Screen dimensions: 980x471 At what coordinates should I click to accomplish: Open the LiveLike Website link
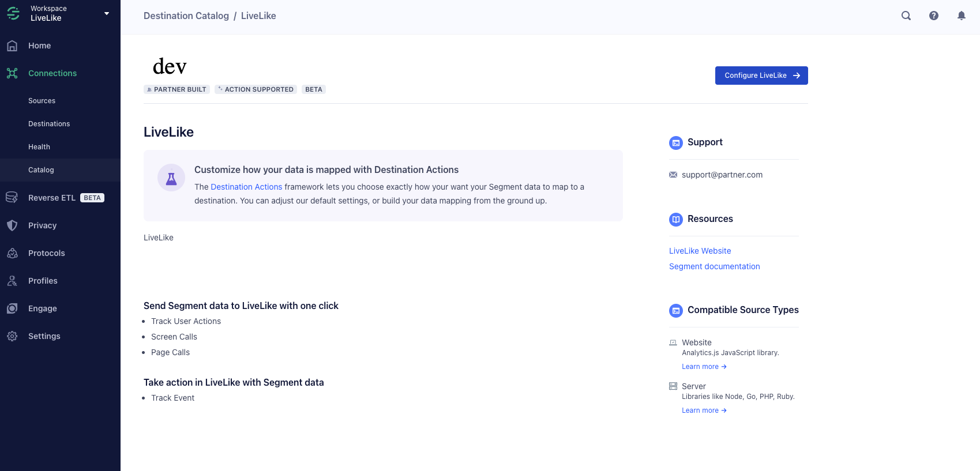(x=700, y=251)
